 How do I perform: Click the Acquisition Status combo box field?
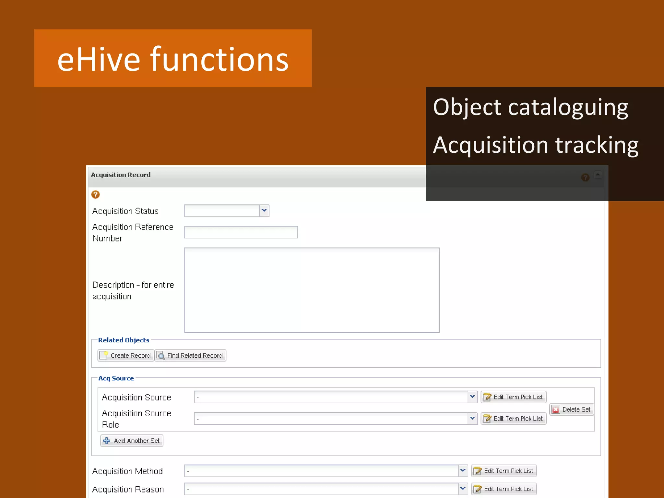[x=227, y=211]
